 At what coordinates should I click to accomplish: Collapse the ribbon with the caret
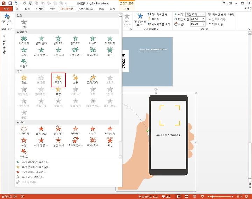tap(249, 29)
